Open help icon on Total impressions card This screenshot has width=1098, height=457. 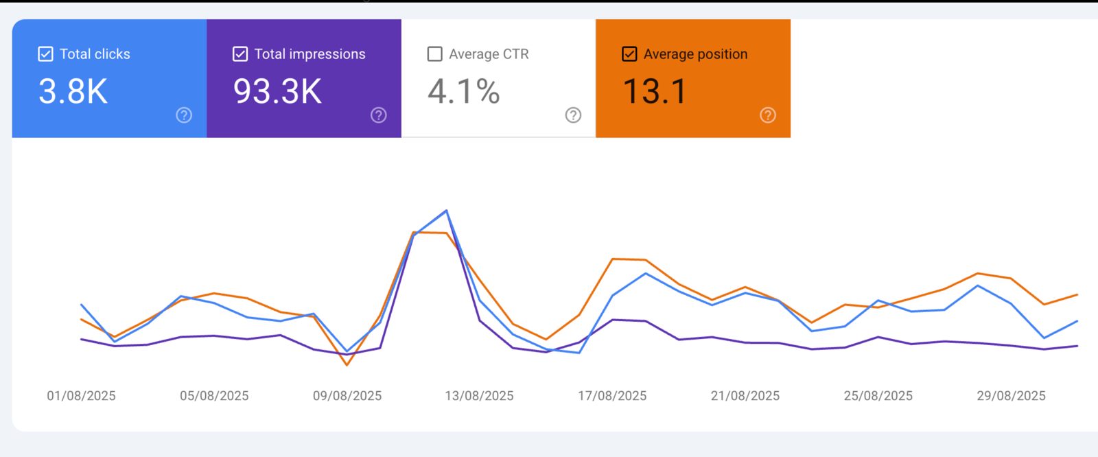pos(379,115)
